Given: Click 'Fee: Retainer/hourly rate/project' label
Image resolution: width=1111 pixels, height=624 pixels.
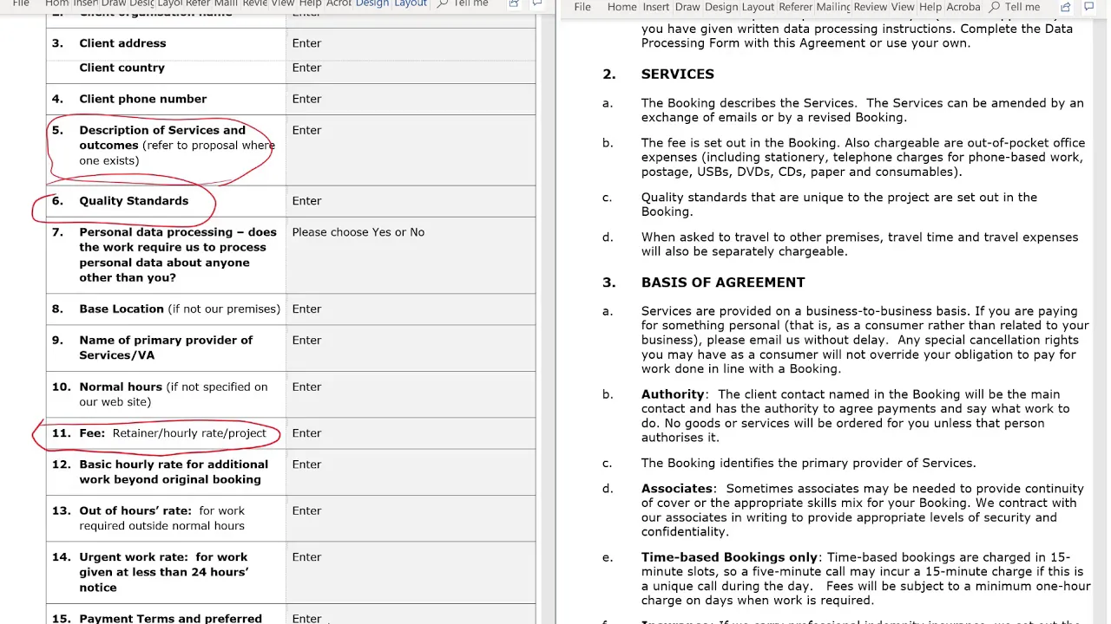Looking at the screenshot, I should pyautogui.click(x=173, y=433).
